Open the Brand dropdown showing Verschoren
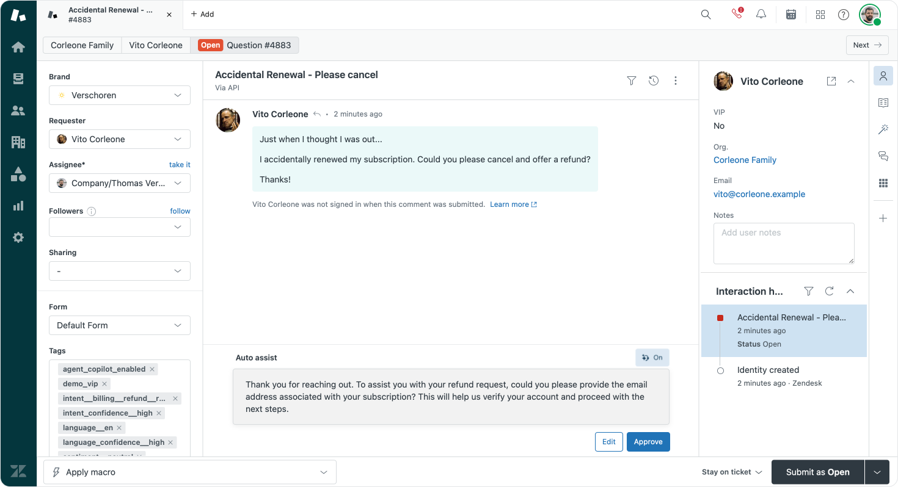898x487 pixels. click(x=120, y=95)
